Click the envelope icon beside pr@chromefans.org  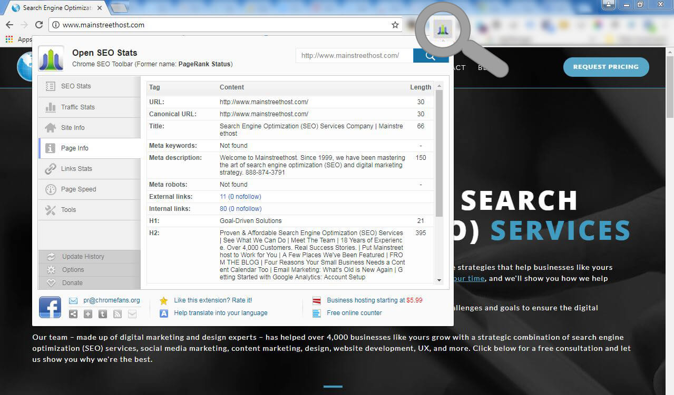coord(73,301)
